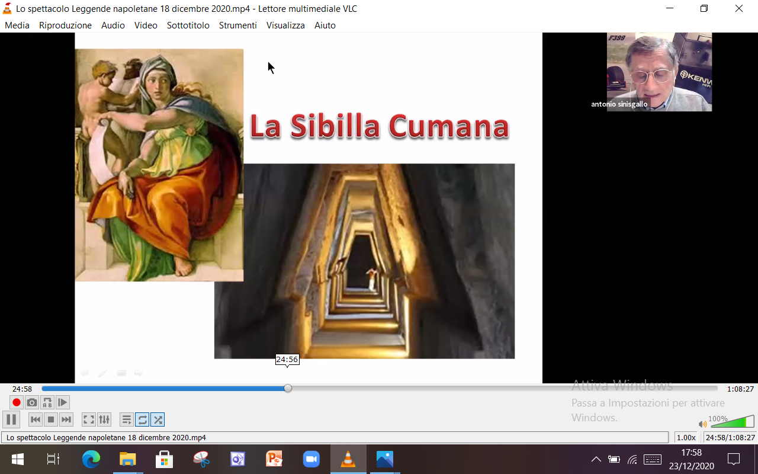This screenshot has width=758, height=474.
Task: Click the VLC cone icon in title bar
Action: click(x=8, y=9)
